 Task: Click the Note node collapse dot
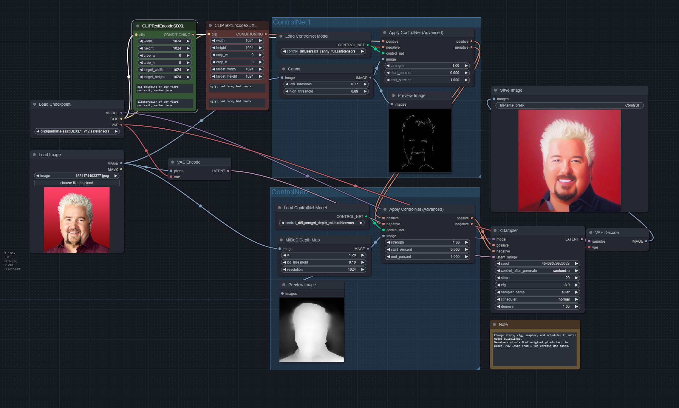(x=494, y=324)
